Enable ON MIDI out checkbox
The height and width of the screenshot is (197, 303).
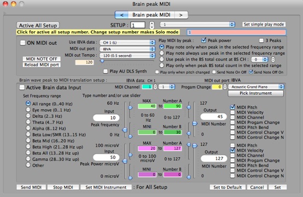click(23, 43)
